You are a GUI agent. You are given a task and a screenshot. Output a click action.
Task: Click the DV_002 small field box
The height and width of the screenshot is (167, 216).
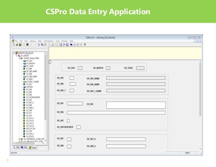[x=68, y=121]
